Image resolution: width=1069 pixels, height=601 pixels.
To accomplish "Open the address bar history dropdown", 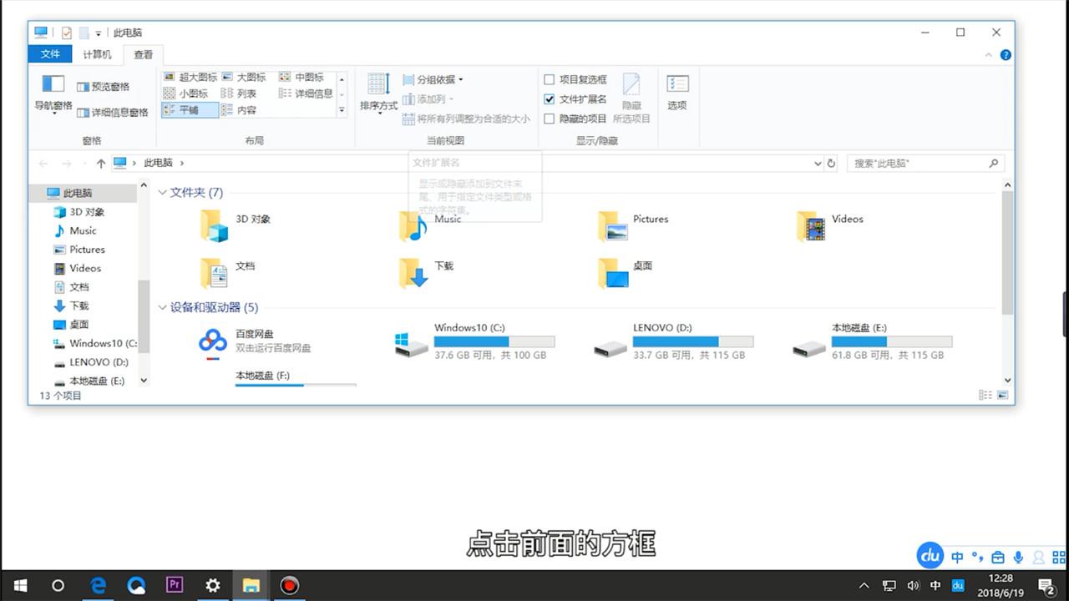I will coord(818,164).
